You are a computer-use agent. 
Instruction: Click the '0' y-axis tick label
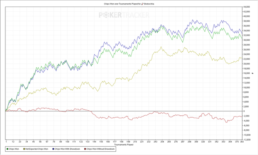pos(244,111)
